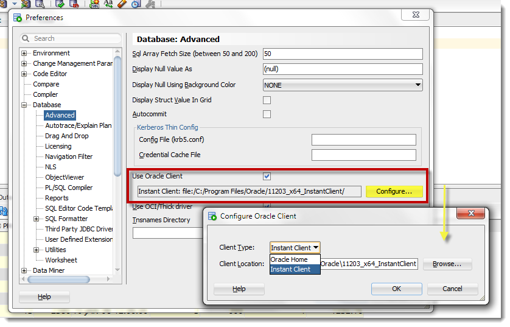The image size is (510, 327).
Task: Select Drag And Drop preferences
Action: [67, 136]
